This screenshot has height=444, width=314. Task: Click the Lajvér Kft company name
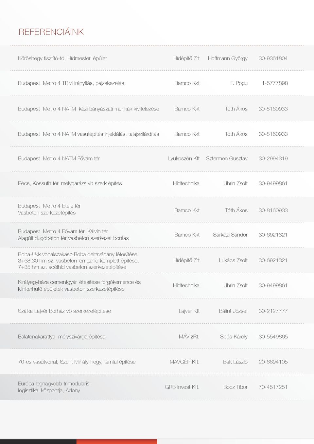189,311
